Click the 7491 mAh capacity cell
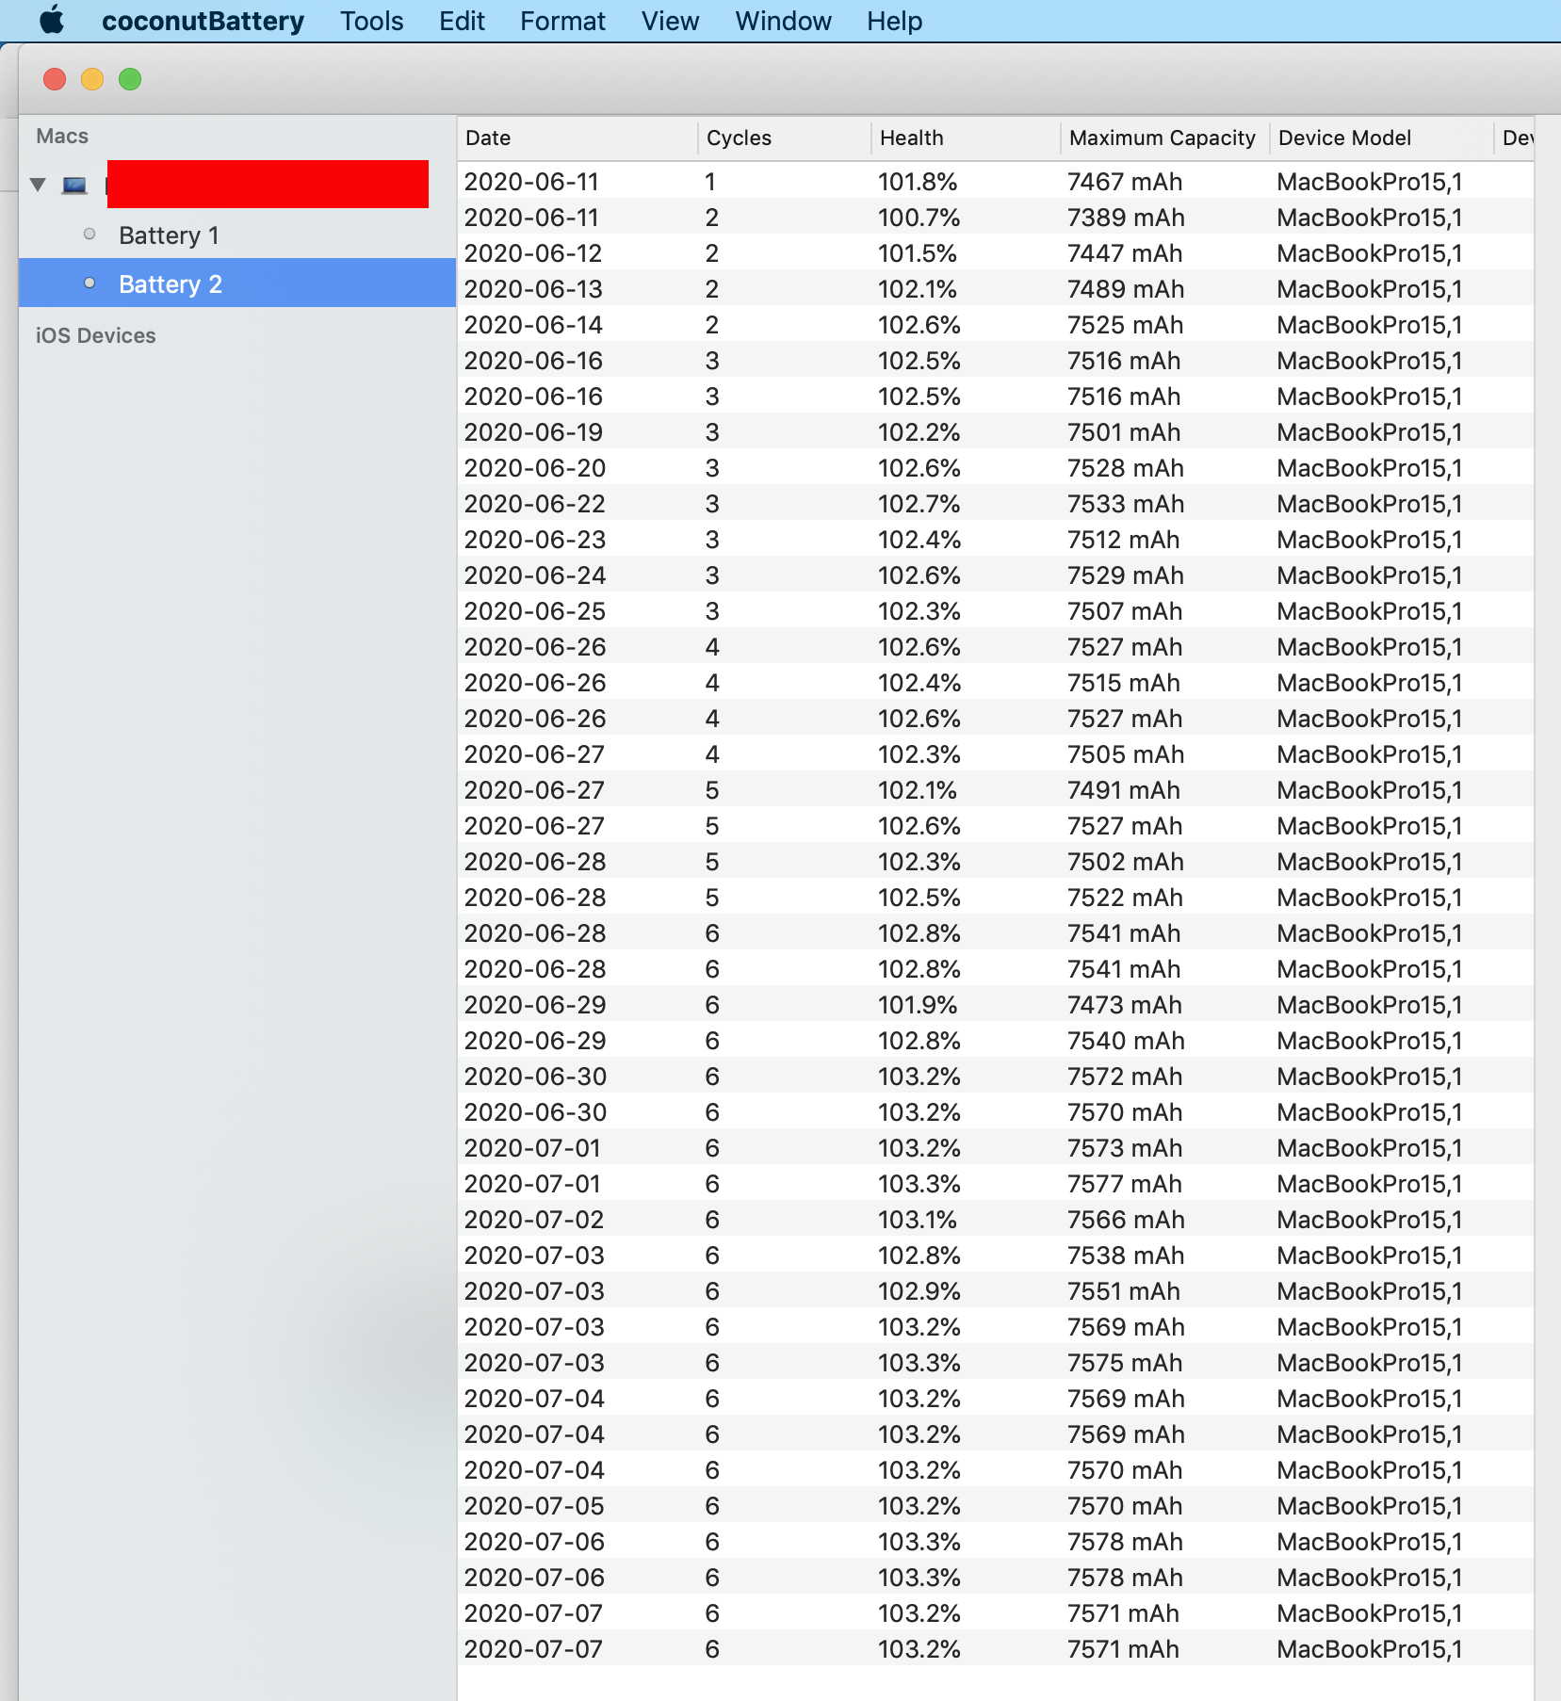The height and width of the screenshot is (1701, 1561). [x=1123, y=790]
